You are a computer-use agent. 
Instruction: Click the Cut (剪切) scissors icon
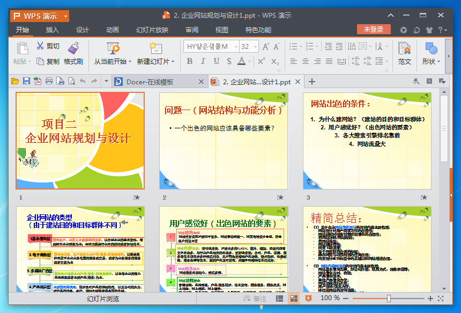point(40,46)
